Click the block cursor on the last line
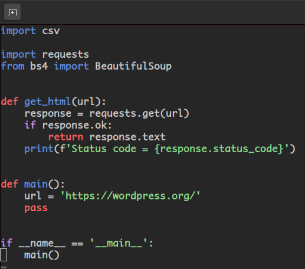This screenshot has height=269, width=305. point(4,255)
